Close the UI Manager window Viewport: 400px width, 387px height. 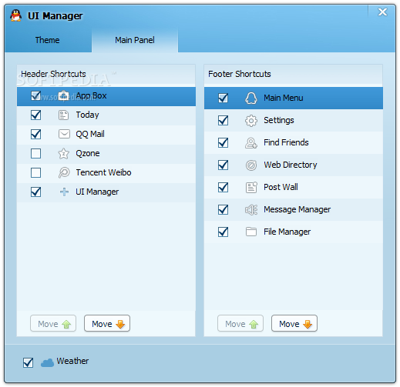(382, 12)
